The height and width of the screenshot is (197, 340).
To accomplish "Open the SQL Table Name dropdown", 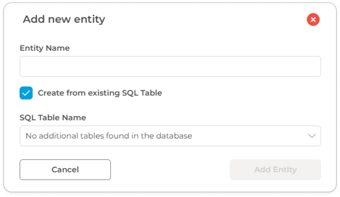I will coord(170,136).
